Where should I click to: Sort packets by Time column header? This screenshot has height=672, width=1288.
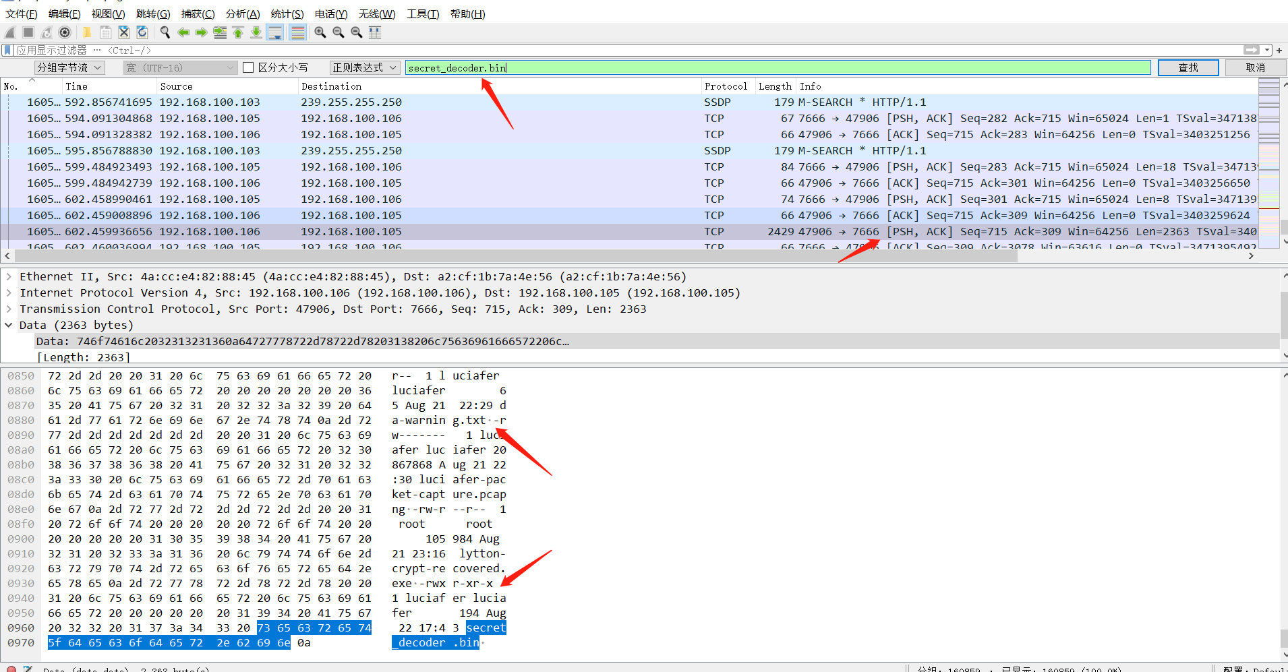tap(109, 86)
